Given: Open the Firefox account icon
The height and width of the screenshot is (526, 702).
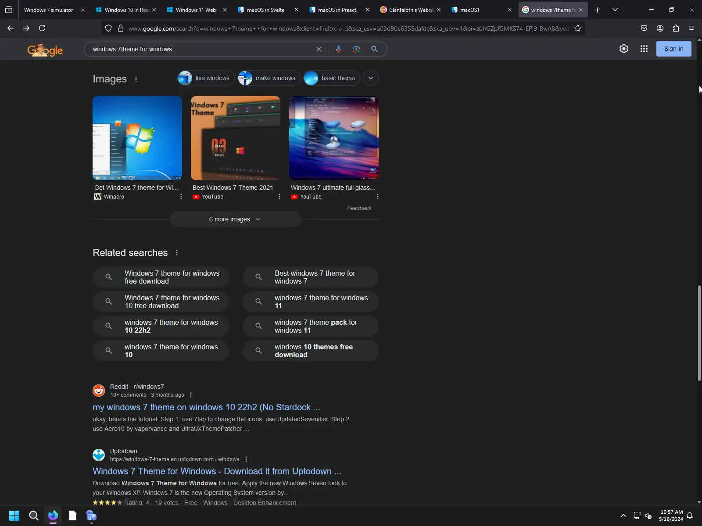Looking at the screenshot, I should (x=660, y=28).
